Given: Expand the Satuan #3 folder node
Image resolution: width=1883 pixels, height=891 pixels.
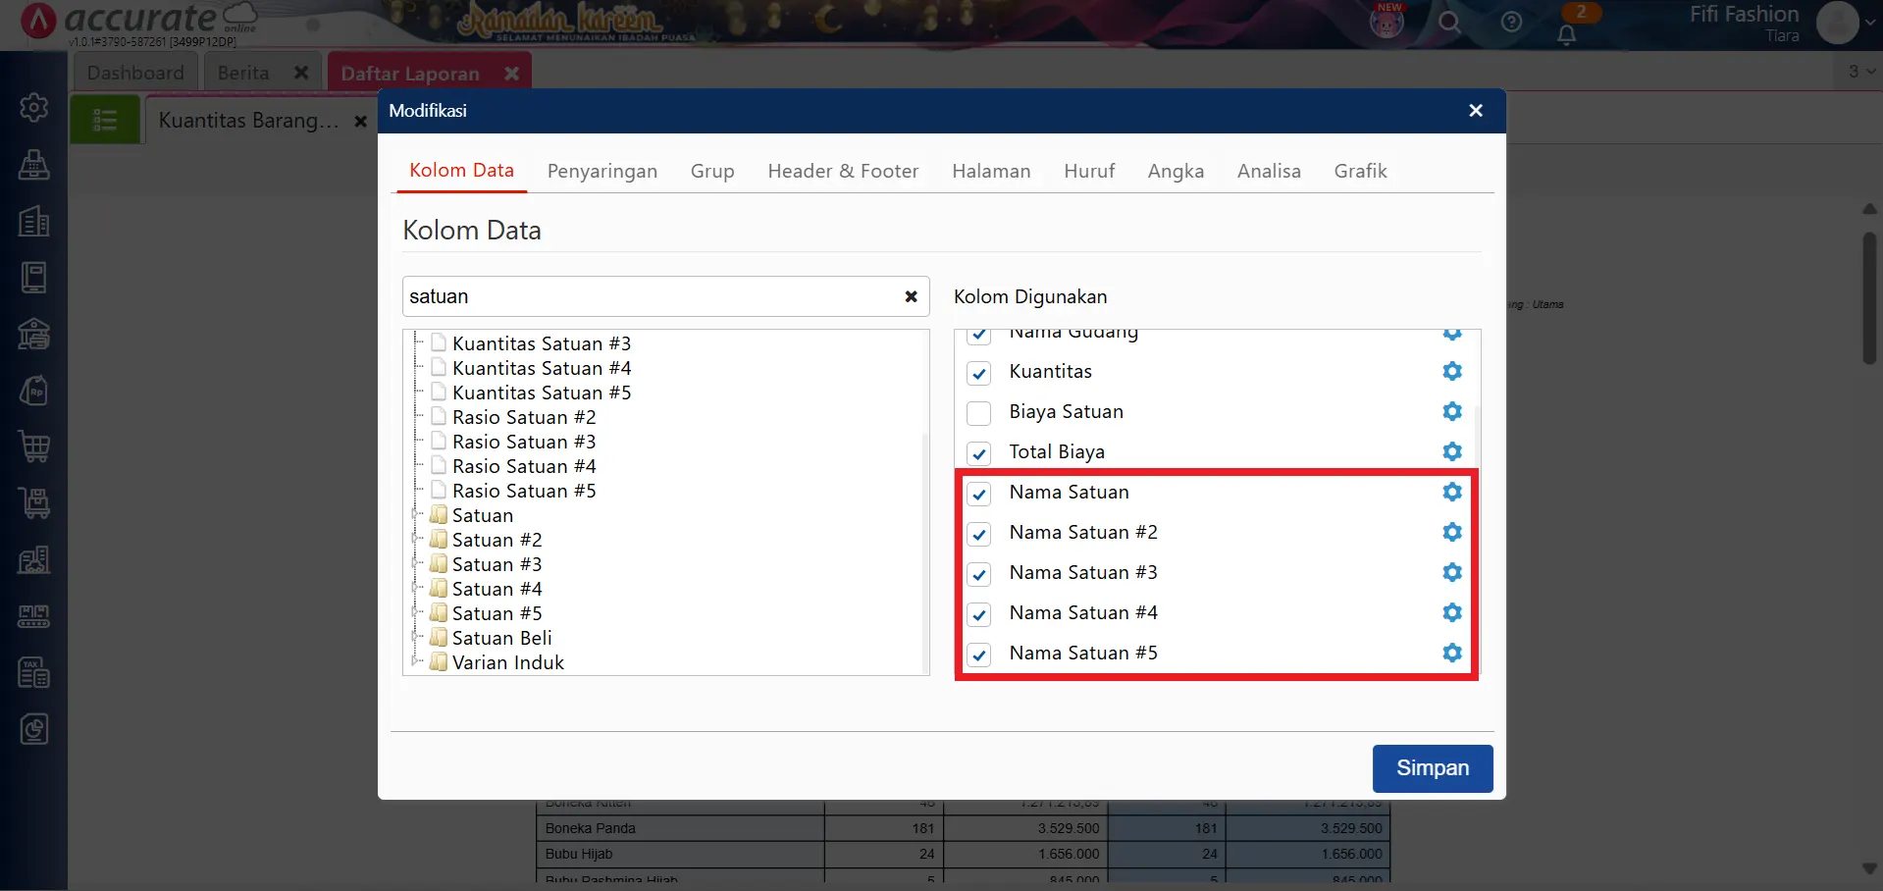Looking at the screenshot, I should click(x=416, y=564).
